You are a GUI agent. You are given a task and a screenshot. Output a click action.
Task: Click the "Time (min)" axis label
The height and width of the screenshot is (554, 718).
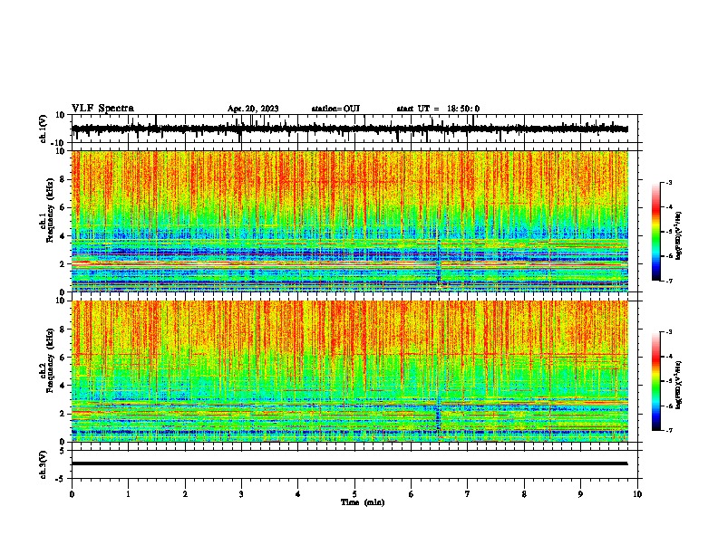(363, 502)
